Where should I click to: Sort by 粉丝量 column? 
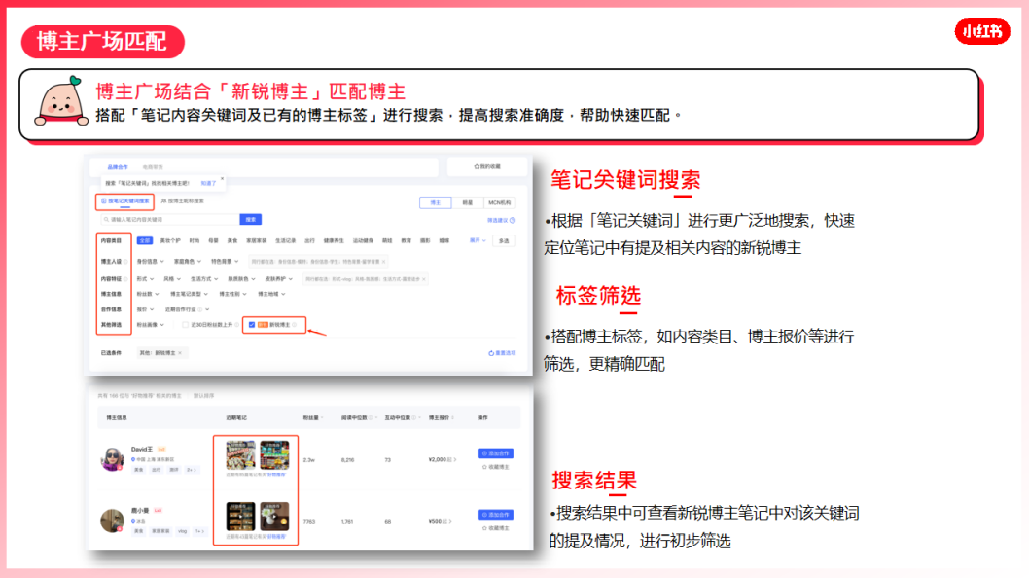pyautogui.click(x=312, y=417)
